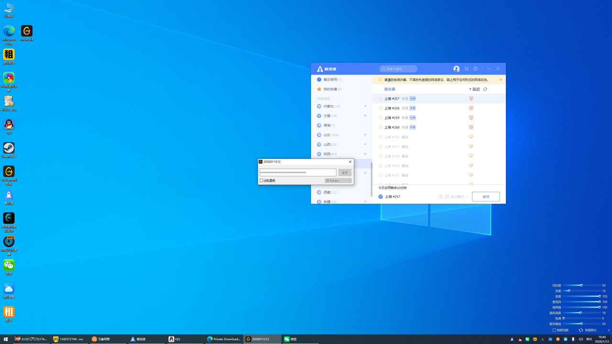Click the accelerator search keyword box
The height and width of the screenshot is (344, 612).
(398, 69)
